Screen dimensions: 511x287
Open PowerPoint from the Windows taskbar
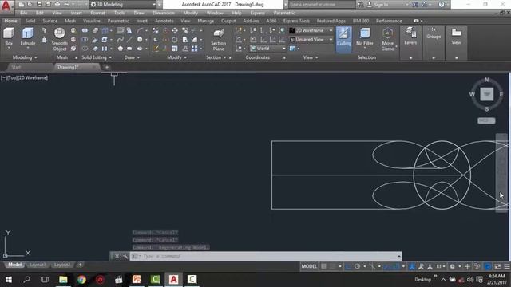coord(137,280)
